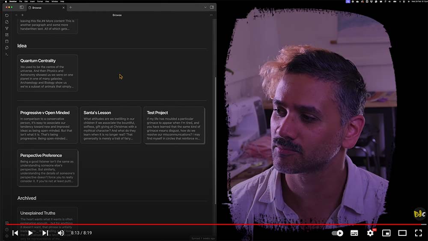Click the Idea section heading

[x=22, y=45]
